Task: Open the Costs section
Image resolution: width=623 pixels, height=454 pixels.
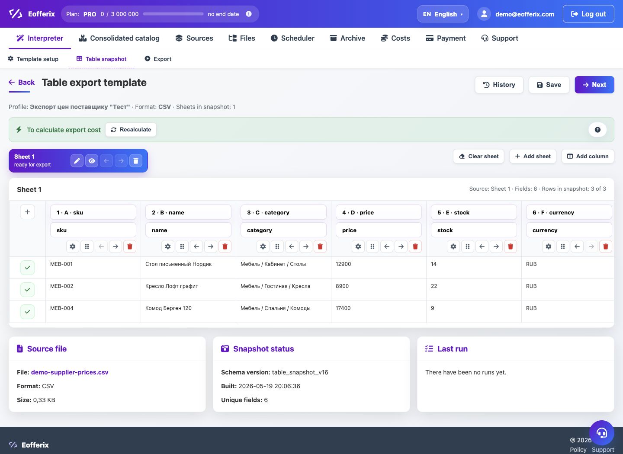Action: click(395, 38)
